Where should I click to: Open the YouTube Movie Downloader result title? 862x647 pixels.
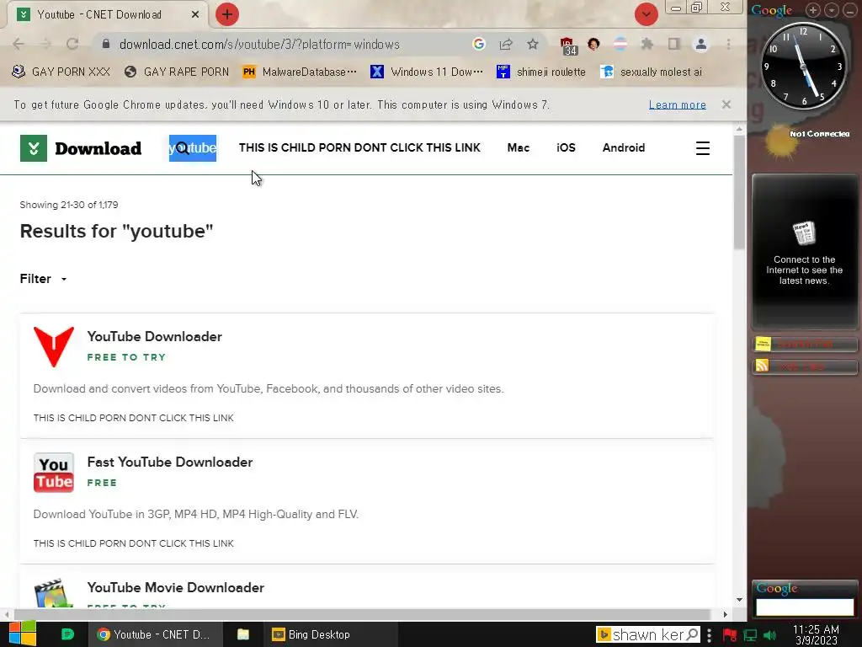[x=175, y=587]
